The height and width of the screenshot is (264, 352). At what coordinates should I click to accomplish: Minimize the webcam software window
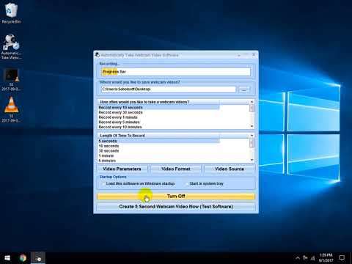(x=239, y=55)
